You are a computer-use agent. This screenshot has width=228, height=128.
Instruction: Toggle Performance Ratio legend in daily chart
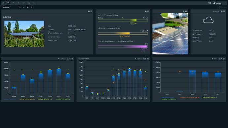coord(45,99)
